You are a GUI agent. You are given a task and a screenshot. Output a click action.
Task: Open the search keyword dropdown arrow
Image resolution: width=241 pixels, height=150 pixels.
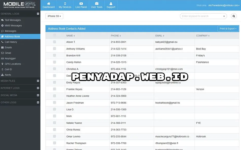(x=224, y=16)
